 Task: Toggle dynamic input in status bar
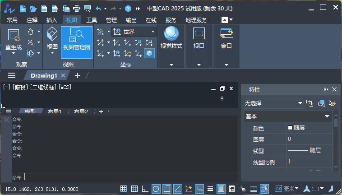[199, 189]
